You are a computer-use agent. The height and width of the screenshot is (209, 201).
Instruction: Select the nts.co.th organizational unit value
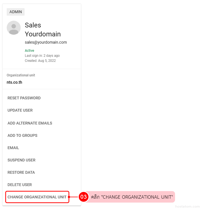pyautogui.click(x=15, y=83)
